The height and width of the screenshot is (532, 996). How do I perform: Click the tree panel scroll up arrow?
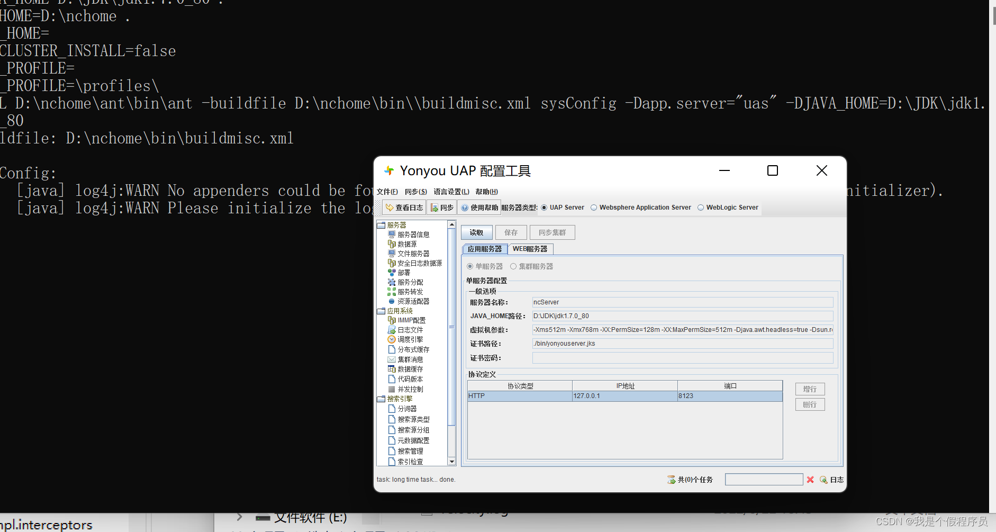pyautogui.click(x=451, y=225)
